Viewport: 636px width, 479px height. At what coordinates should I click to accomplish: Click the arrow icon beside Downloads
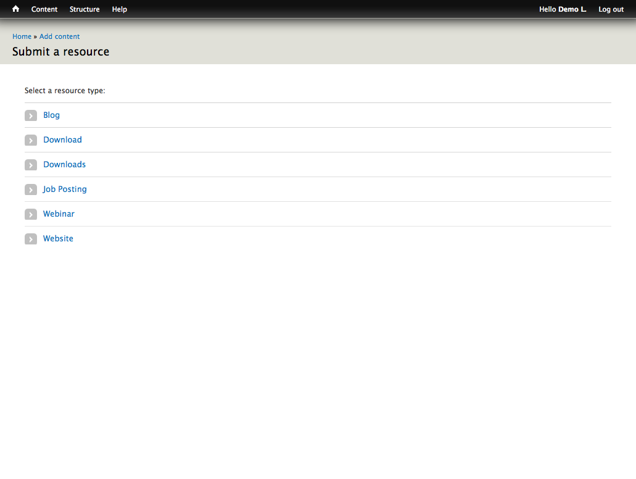click(x=31, y=165)
